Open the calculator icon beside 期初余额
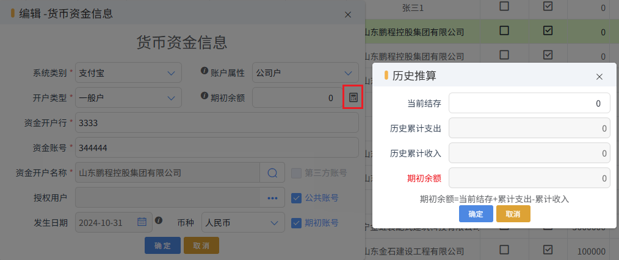Viewport: 619px width, 260px height. pos(353,97)
